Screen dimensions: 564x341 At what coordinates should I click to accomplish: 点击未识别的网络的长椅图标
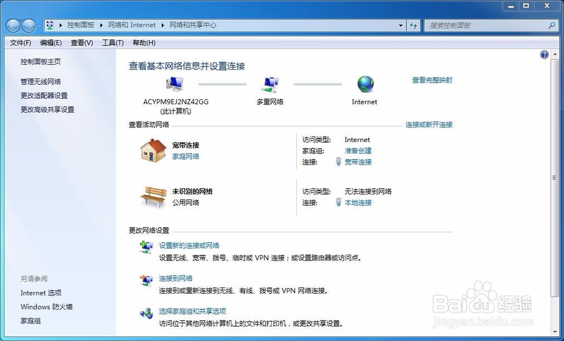click(152, 197)
